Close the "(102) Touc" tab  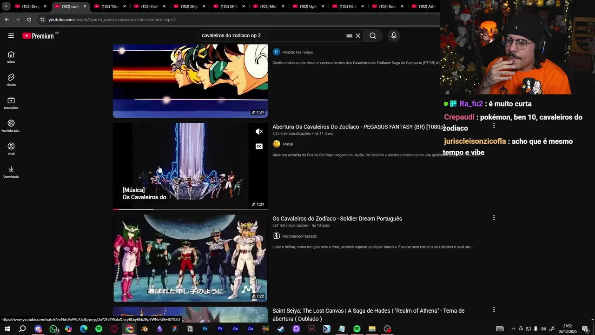click(x=402, y=7)
